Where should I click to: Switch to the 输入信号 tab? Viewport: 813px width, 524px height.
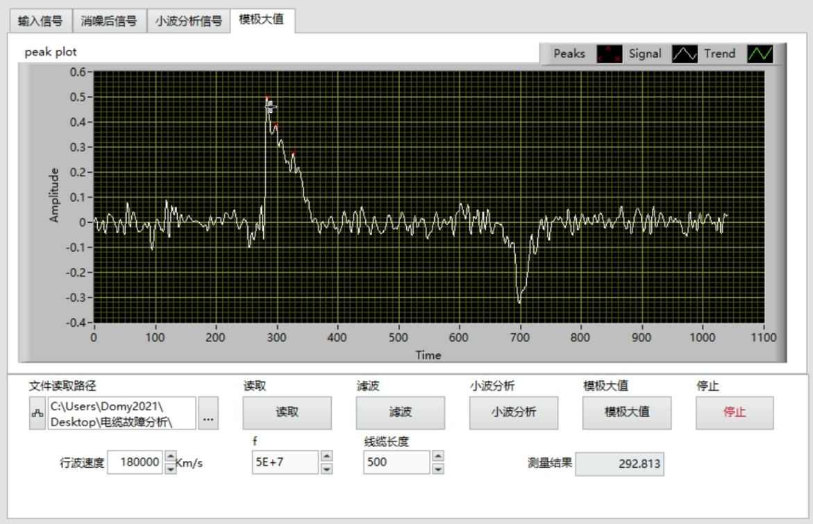tap(41, 21)
